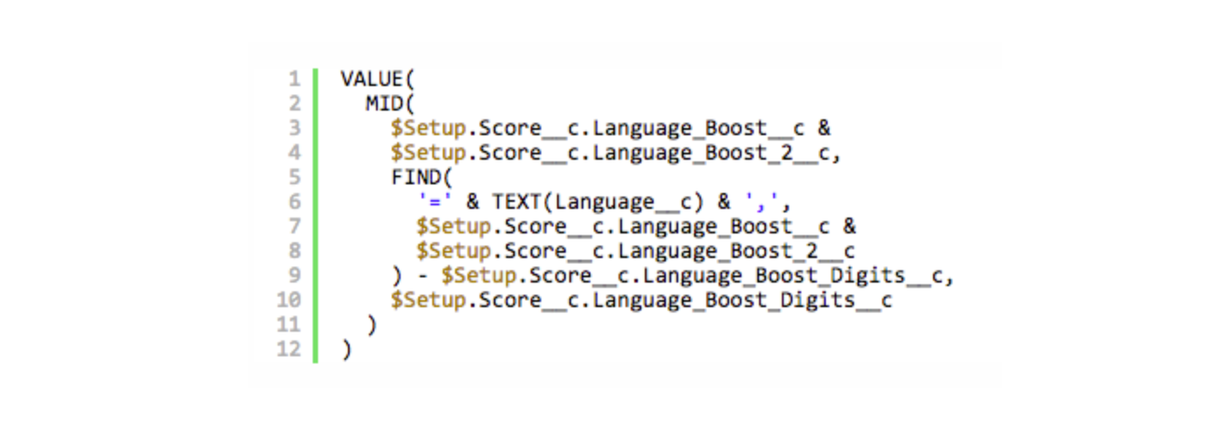Select line number 5 in the gutter
Image resolution: width=1230 pixels, height=444 pixels.
[294, 177]
